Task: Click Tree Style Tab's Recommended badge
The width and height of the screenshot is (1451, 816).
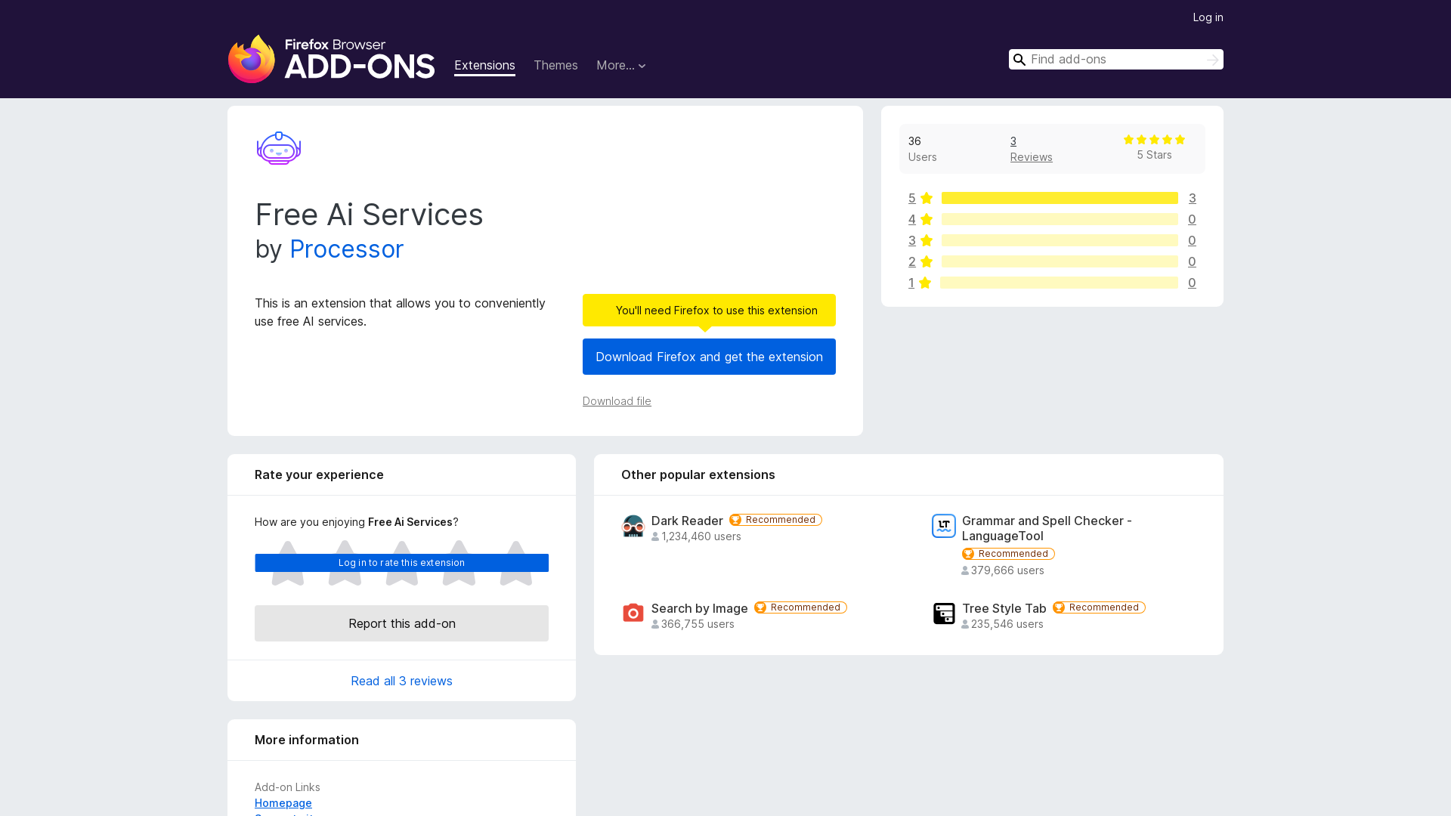Action: (1099, 607)
